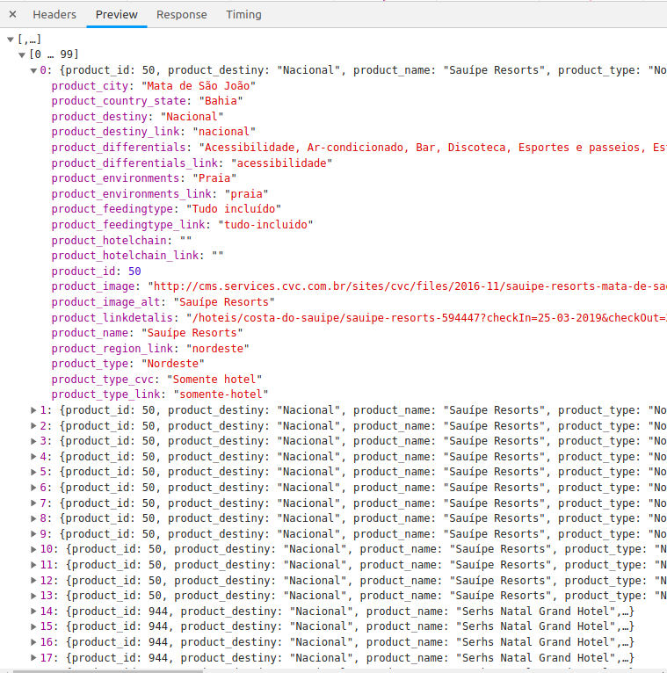Viewport: 667px width, 673px height.
Task: Expand array item 11
Action: tap(33, 565)
